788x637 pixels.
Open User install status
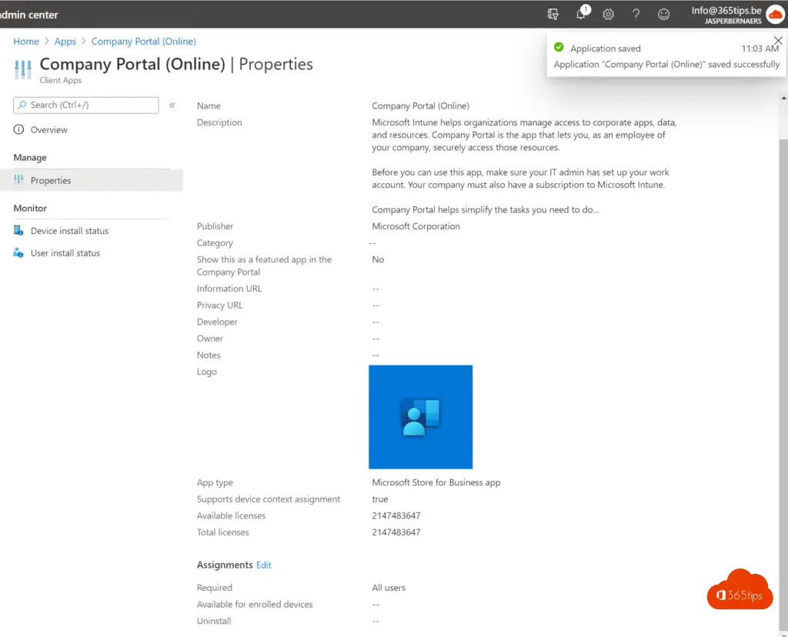65,252
